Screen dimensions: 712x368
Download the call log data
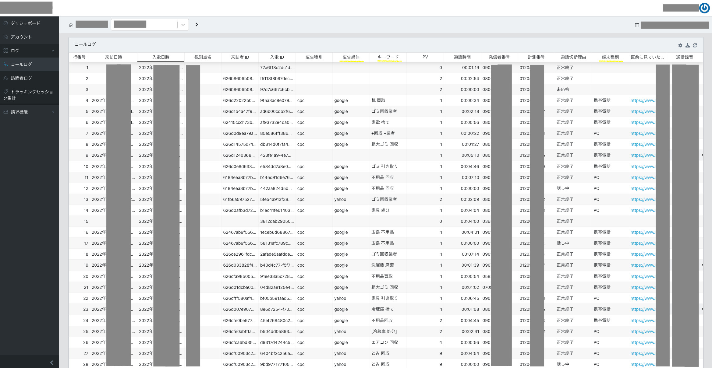tap(688, 45)
